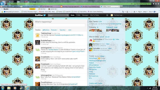The image size is (160, 90).
Task: Close the Norton toolbar
Action: pos(2,9)
